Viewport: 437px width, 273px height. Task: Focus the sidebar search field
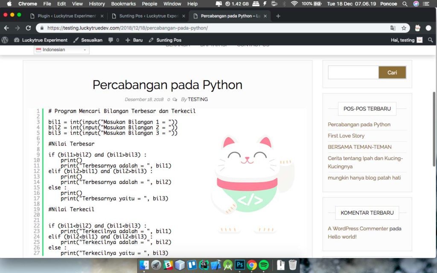tap(353, 73)
